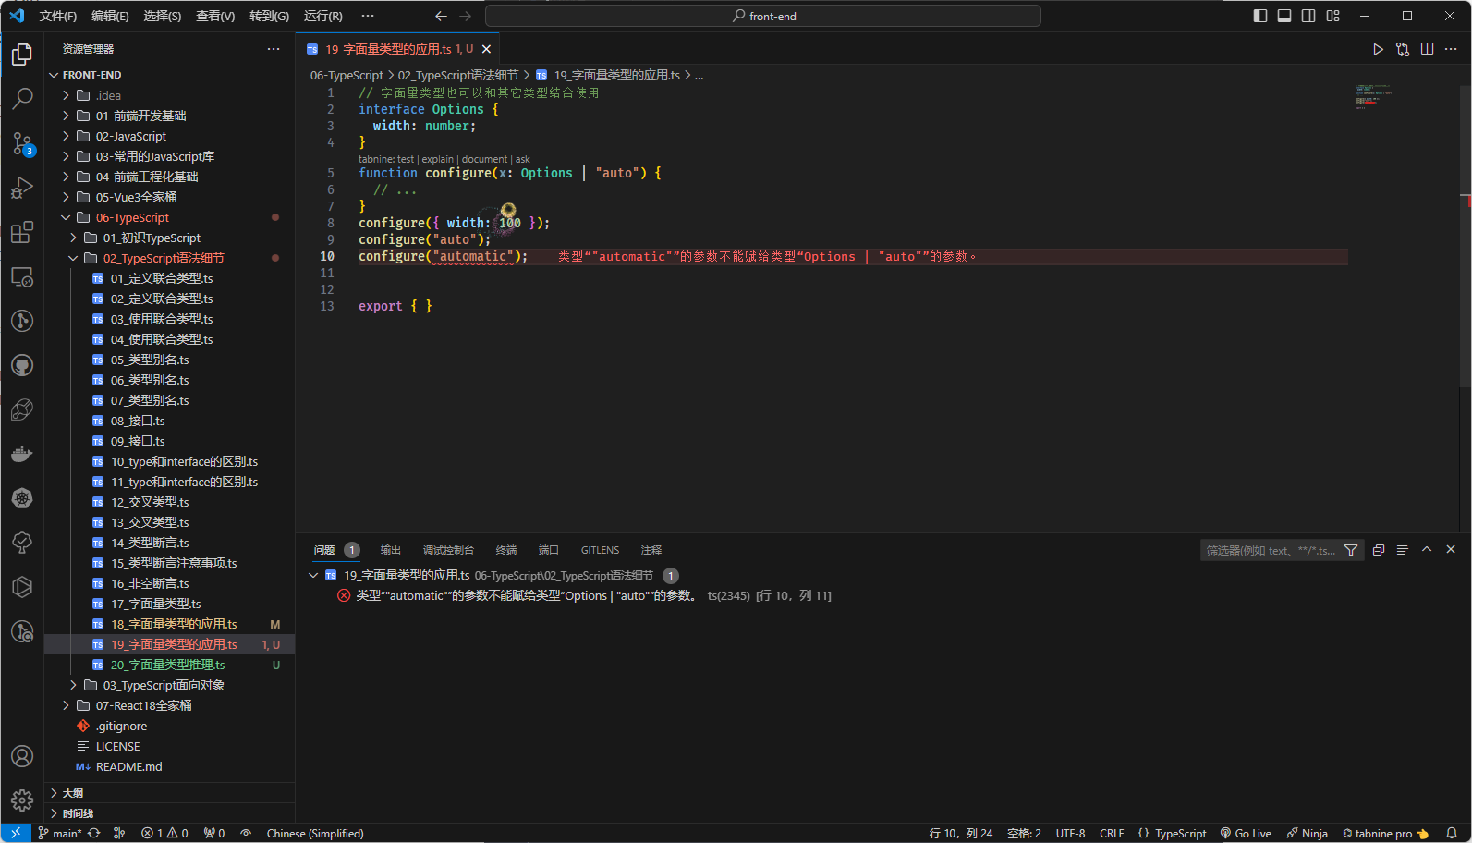Open the Manage settings gear
The width and height of the screenshot is (1472, 843).
(x=22, y=800)
